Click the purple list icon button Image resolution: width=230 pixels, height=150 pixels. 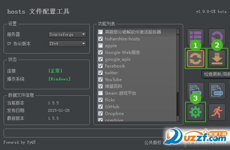point(195,37)
